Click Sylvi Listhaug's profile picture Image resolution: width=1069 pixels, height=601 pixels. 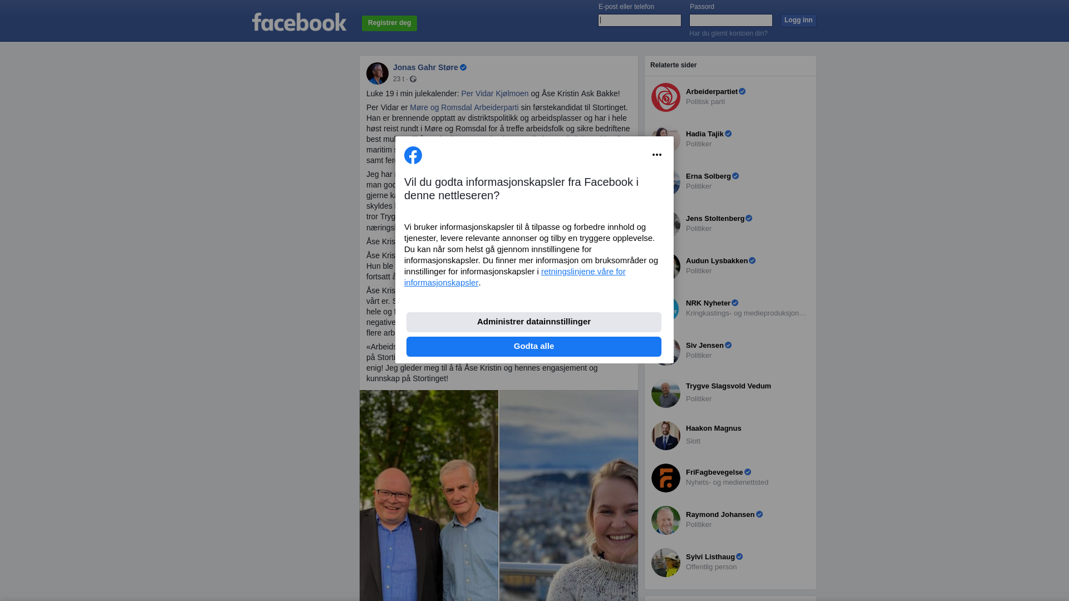(666, 563)
